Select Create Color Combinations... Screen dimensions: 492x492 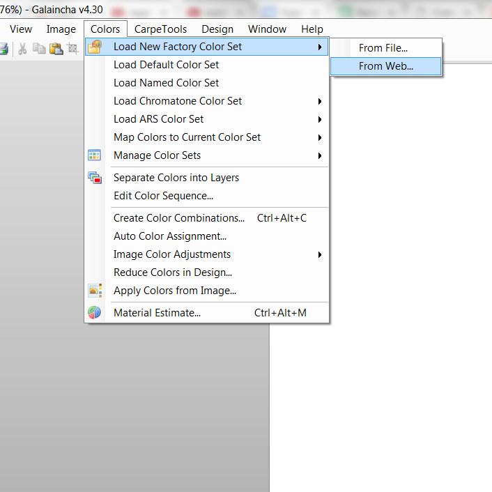179,218
